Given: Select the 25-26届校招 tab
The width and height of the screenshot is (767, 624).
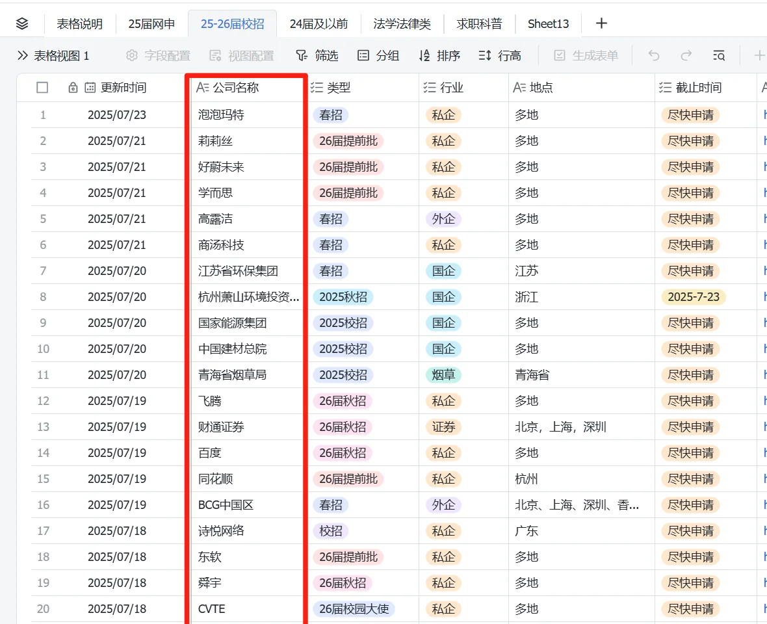Looking at the screenshot, I should coord(232,23).
